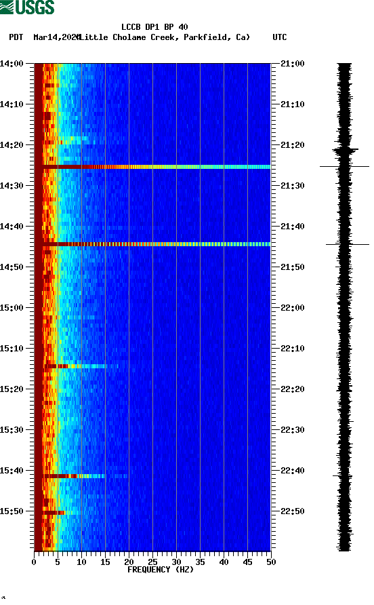
Task: Click the 22:20 UTC time label
Action: [x=293, y=389]
